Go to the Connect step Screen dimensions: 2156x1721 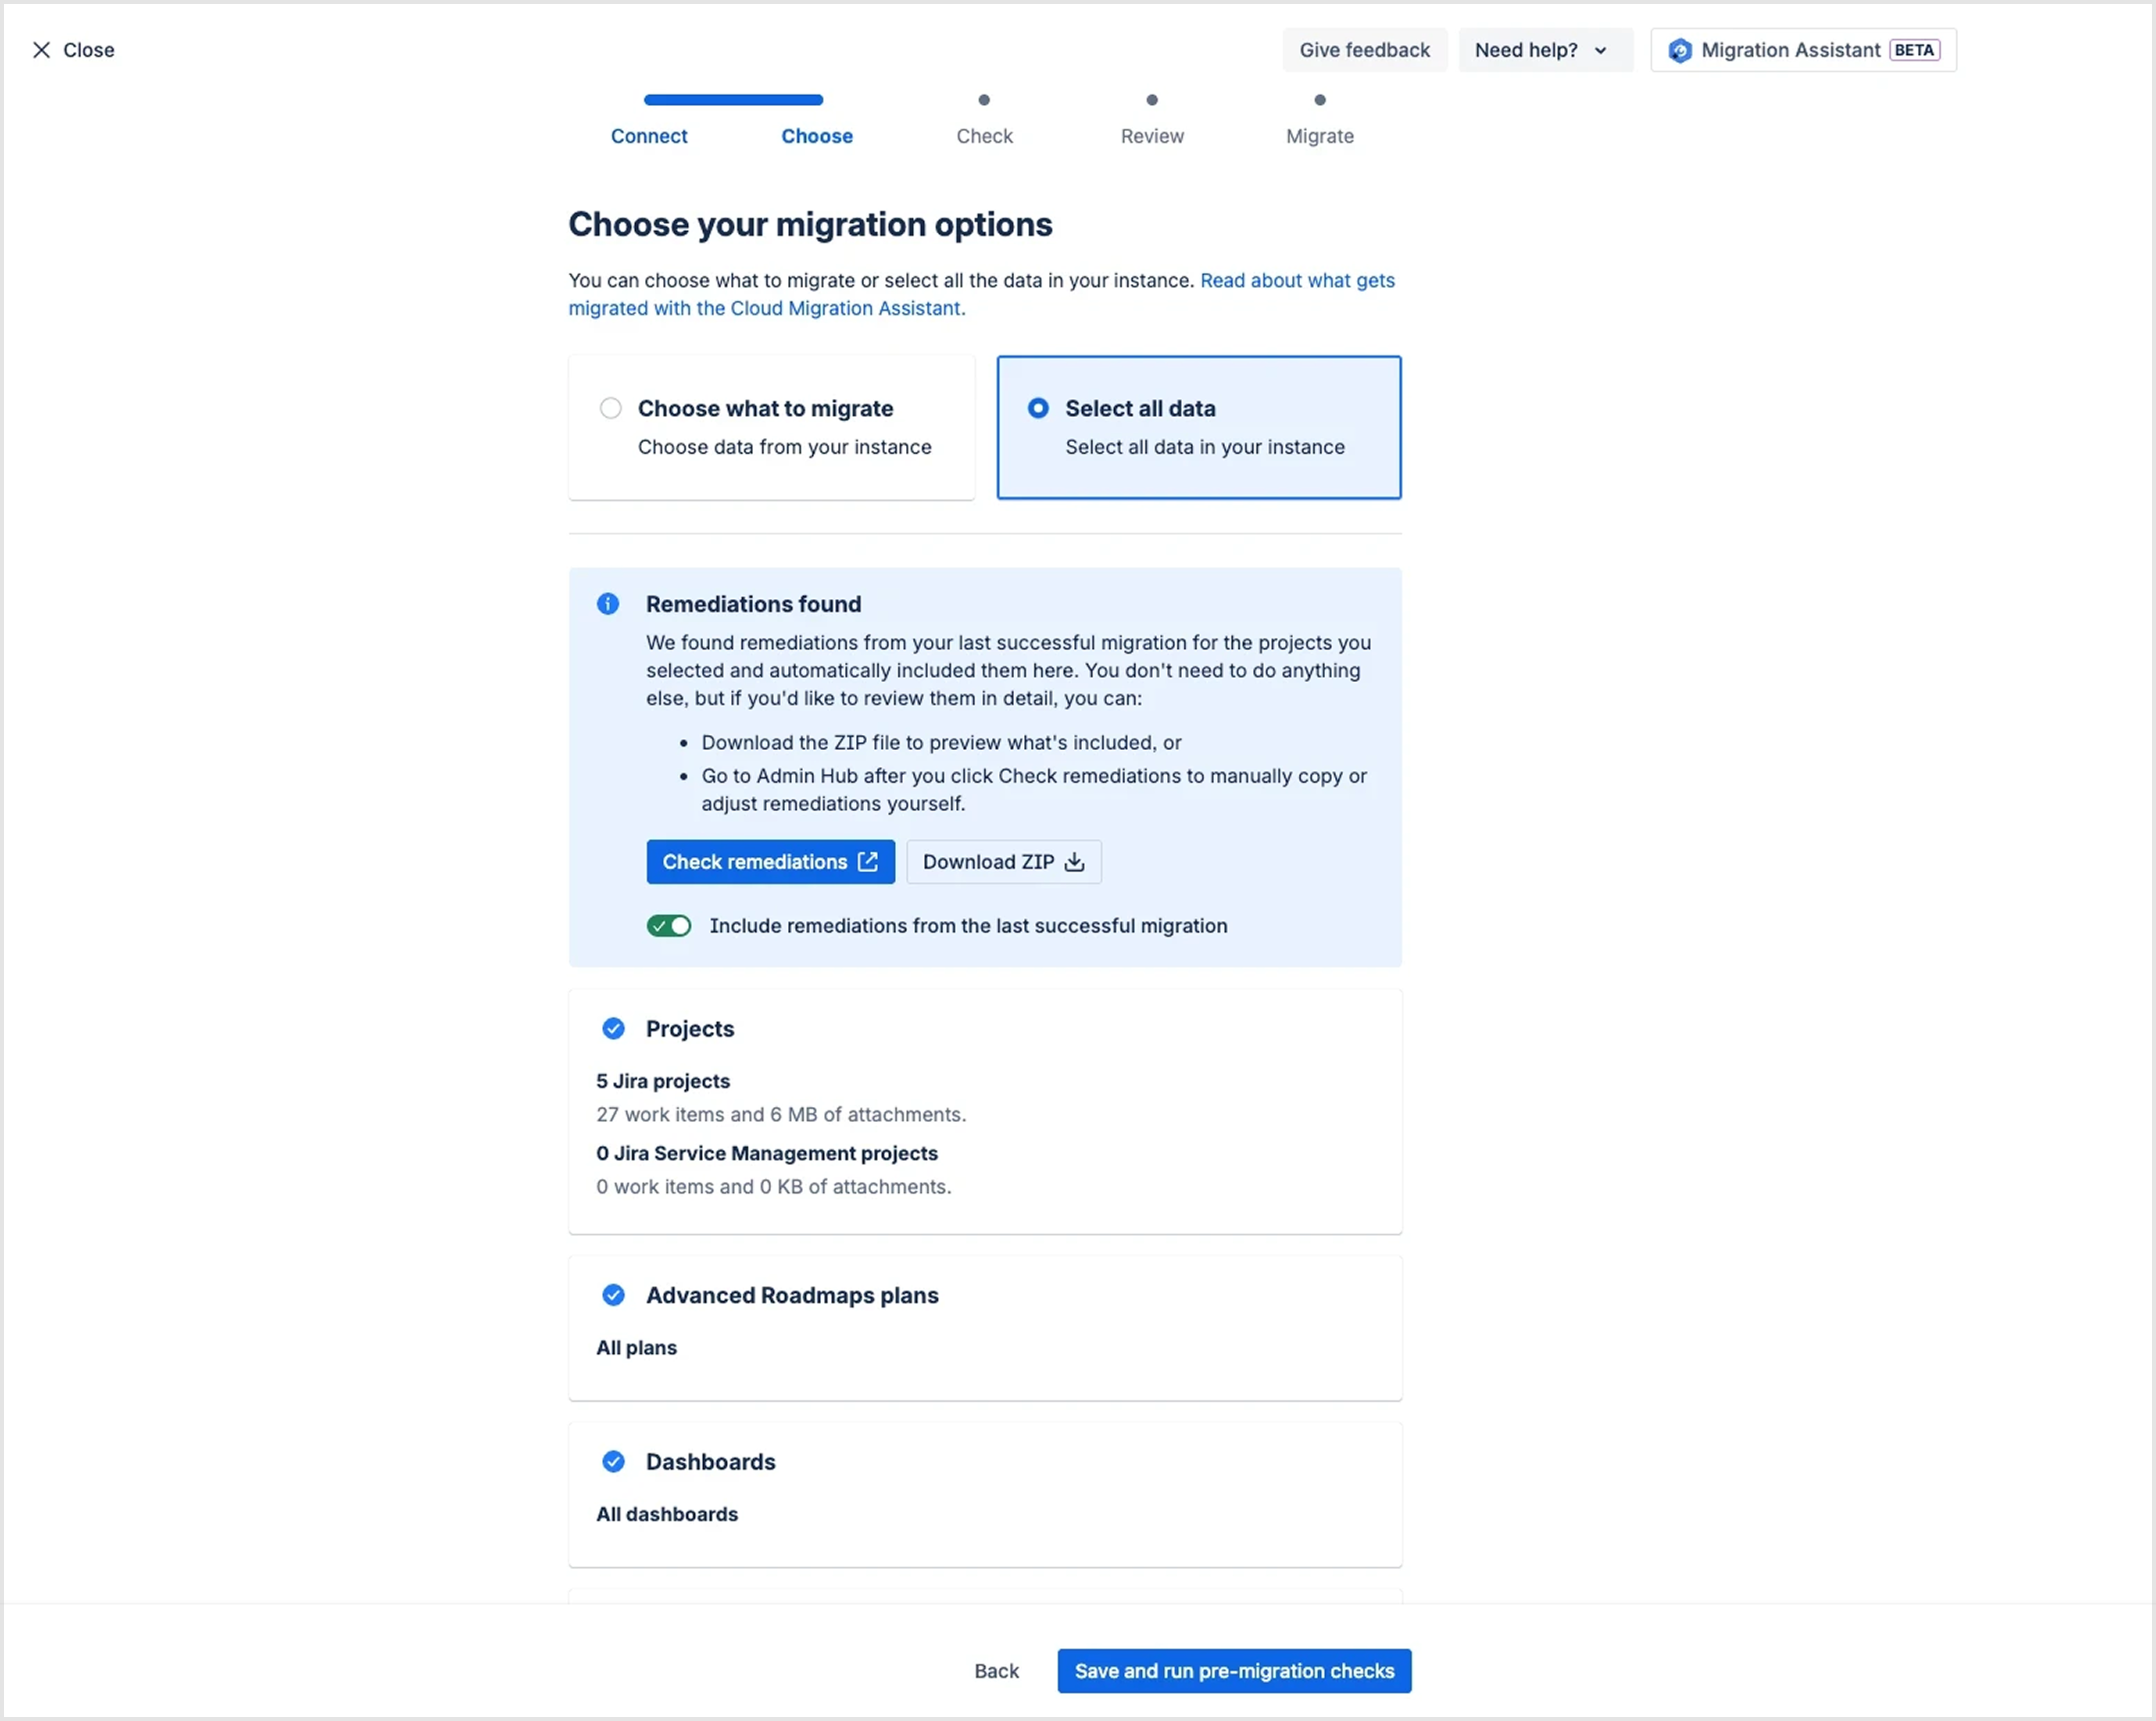(649, 136)
